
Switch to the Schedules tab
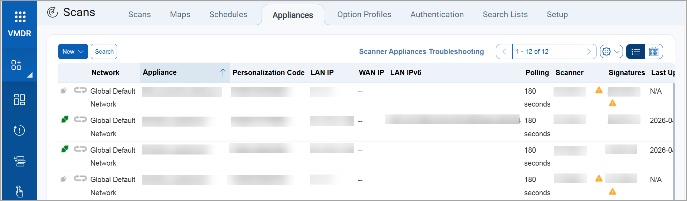point(228,14)
